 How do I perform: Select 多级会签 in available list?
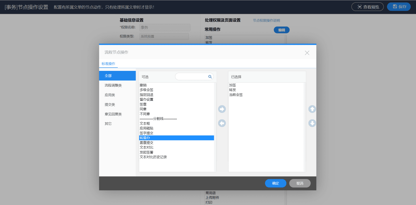177,90
